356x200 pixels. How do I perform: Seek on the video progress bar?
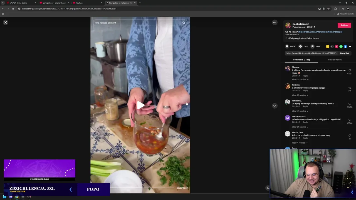[x=142, y=188]
